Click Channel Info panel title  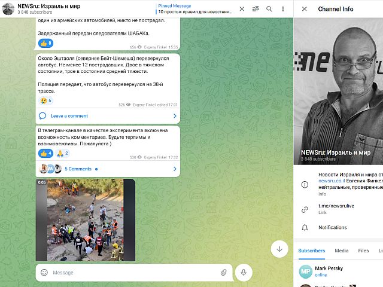(x=336, y=9)
